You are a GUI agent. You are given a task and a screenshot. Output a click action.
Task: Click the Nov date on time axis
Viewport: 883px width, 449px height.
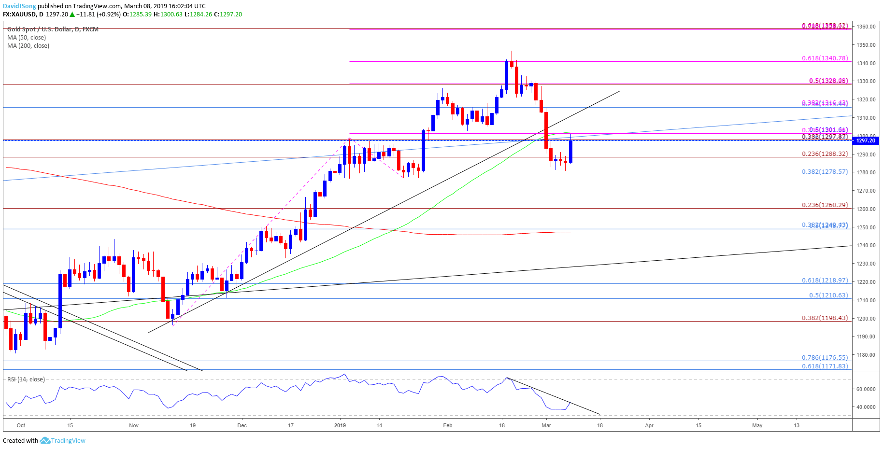coord(134,425)
